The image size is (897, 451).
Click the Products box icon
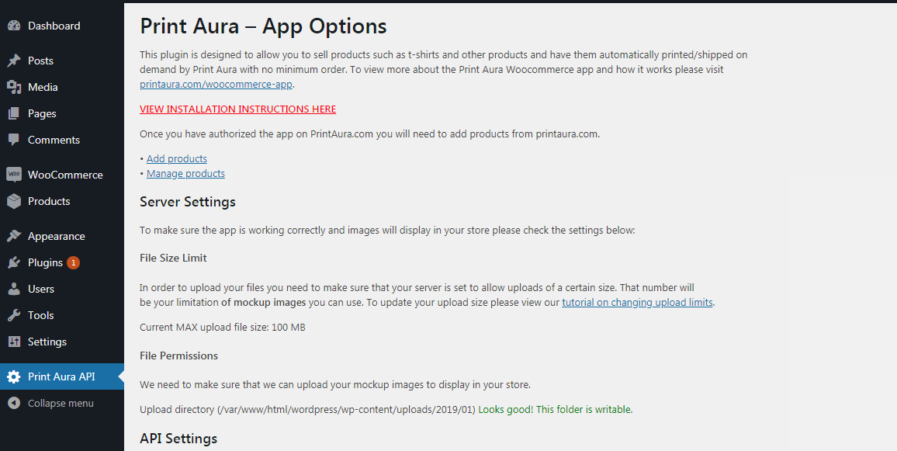tap(14, 201)
